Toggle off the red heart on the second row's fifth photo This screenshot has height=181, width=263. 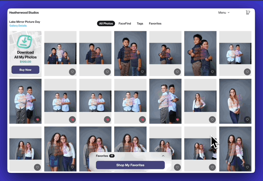177,120
